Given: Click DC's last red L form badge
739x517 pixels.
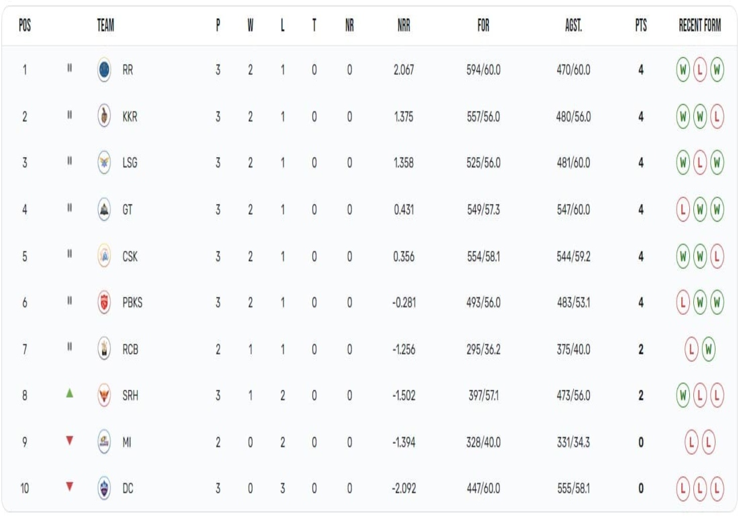Looking at the screenshot, I should click(x=717, y=488).
